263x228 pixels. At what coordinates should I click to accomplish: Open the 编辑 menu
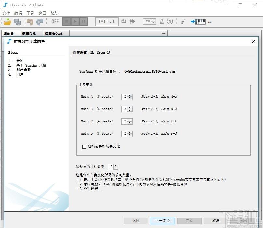18,13
